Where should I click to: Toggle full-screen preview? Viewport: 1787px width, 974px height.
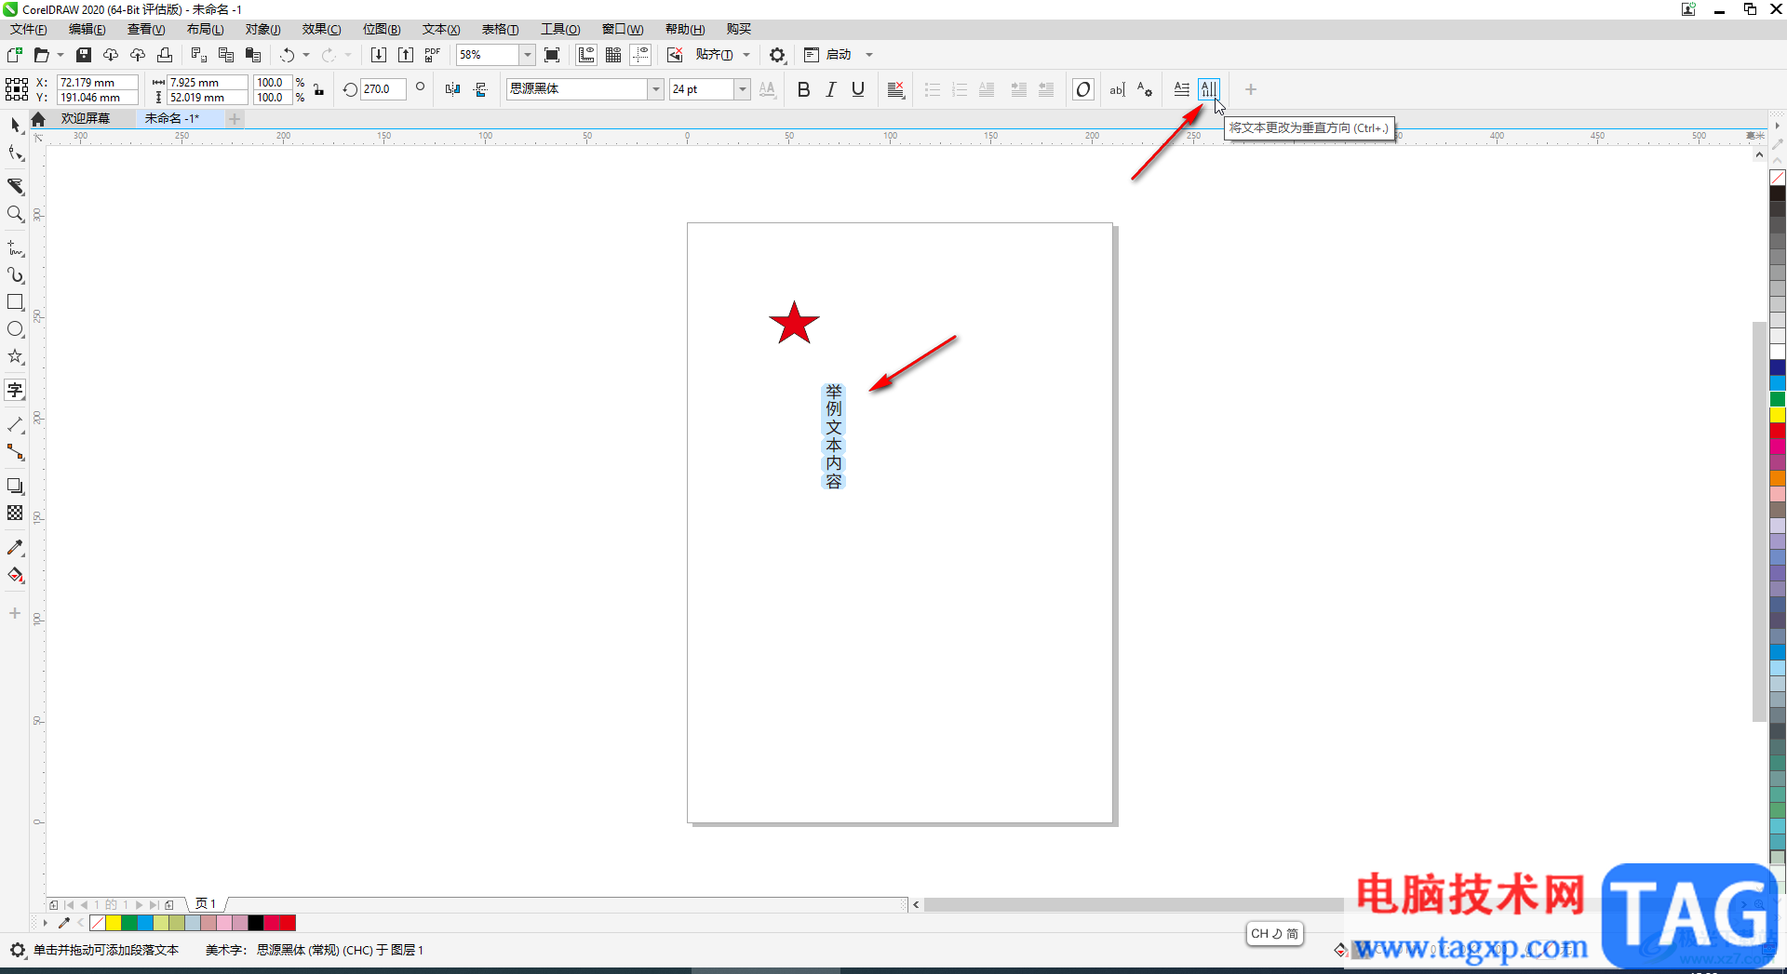(552, 55)
